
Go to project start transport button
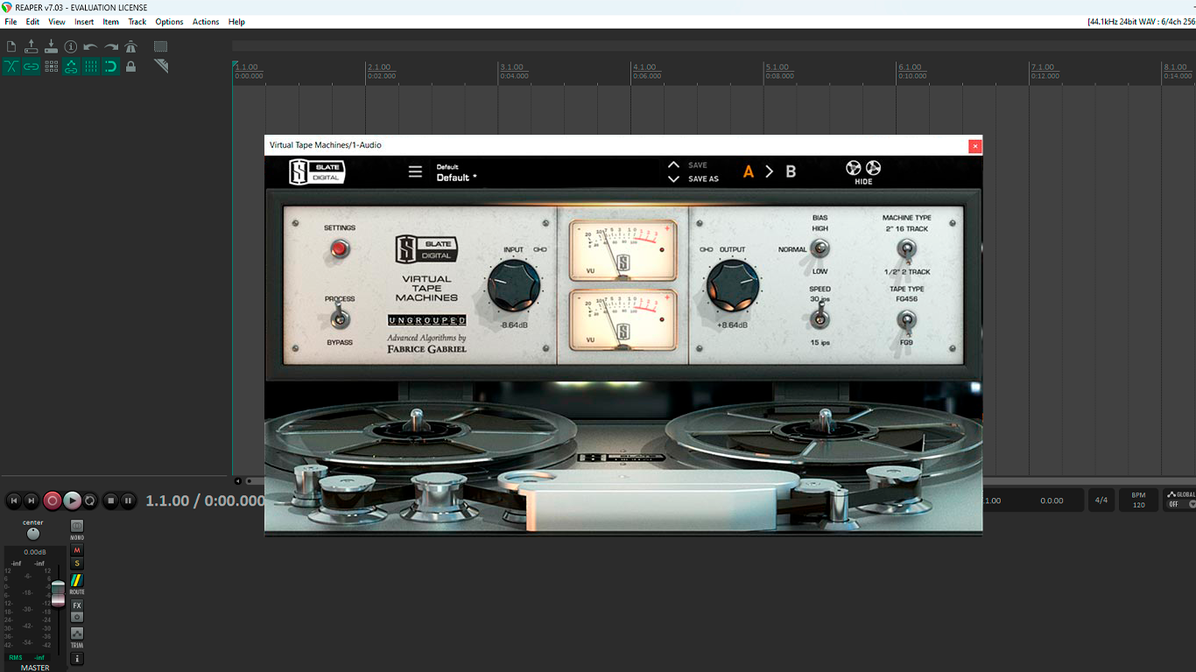point(13,500)
